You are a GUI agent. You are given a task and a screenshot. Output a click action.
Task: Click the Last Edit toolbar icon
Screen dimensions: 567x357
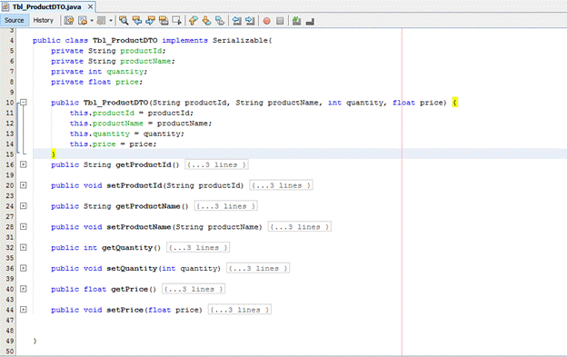69,21
